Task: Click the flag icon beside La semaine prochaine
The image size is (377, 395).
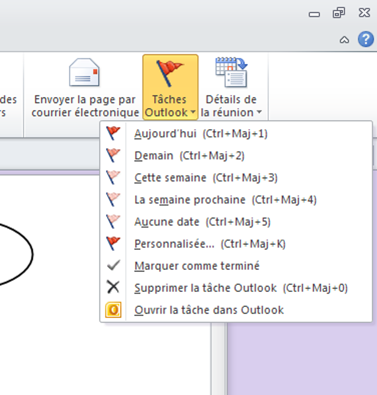Action: (113, 199)
